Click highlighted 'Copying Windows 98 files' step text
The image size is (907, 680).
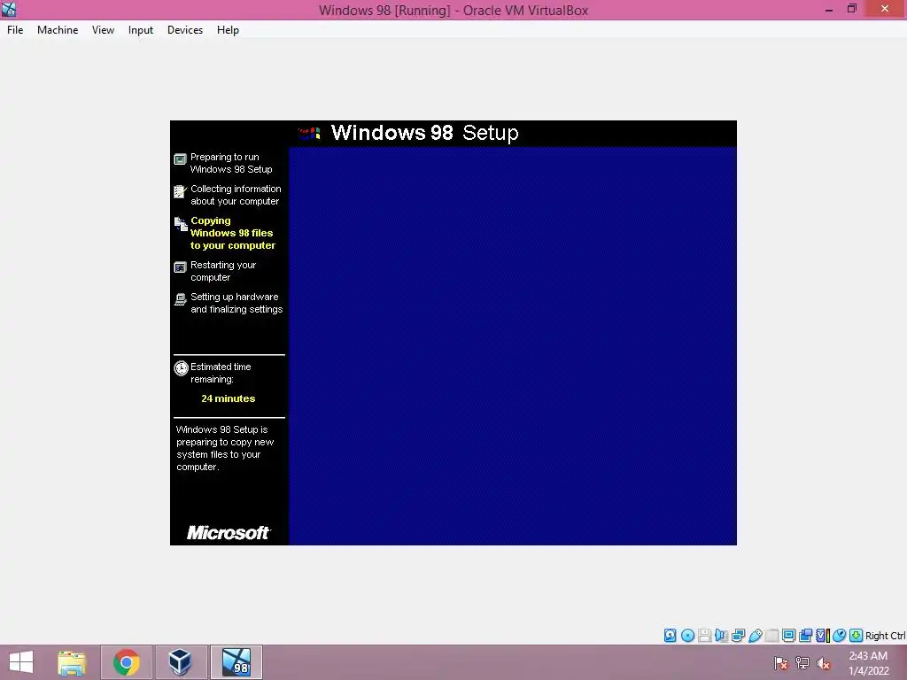233,233
